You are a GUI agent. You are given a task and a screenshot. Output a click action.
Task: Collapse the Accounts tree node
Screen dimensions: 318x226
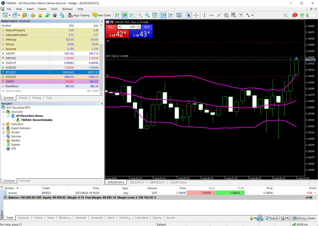[3, 112]
